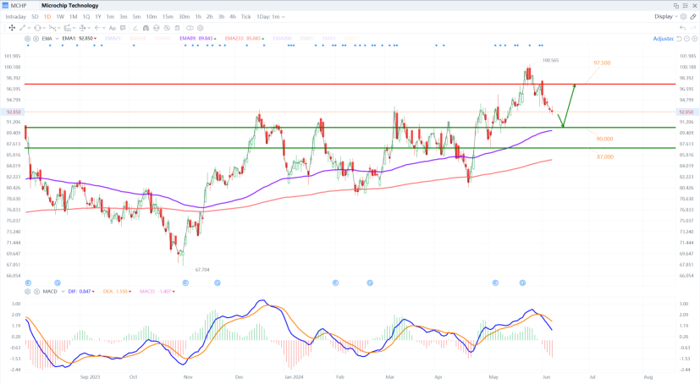The width and height of the screenshot is (700, 384).
Task: Open drawing toolbar settings gear
Action: [x=201, y=28]
